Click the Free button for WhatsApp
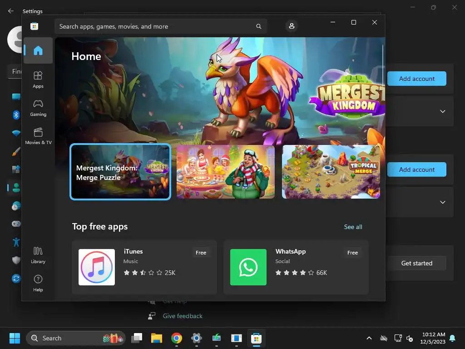Viewport: 465px width, 349px height. click(x=352, y=253)
